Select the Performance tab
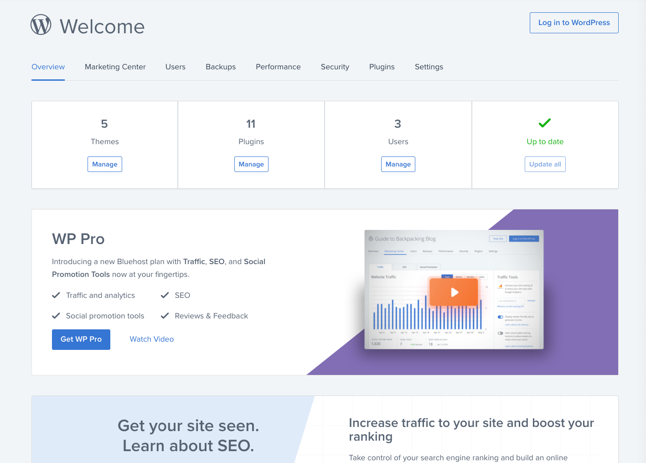This screenshot has width=646, height=463. pos(278,67)
